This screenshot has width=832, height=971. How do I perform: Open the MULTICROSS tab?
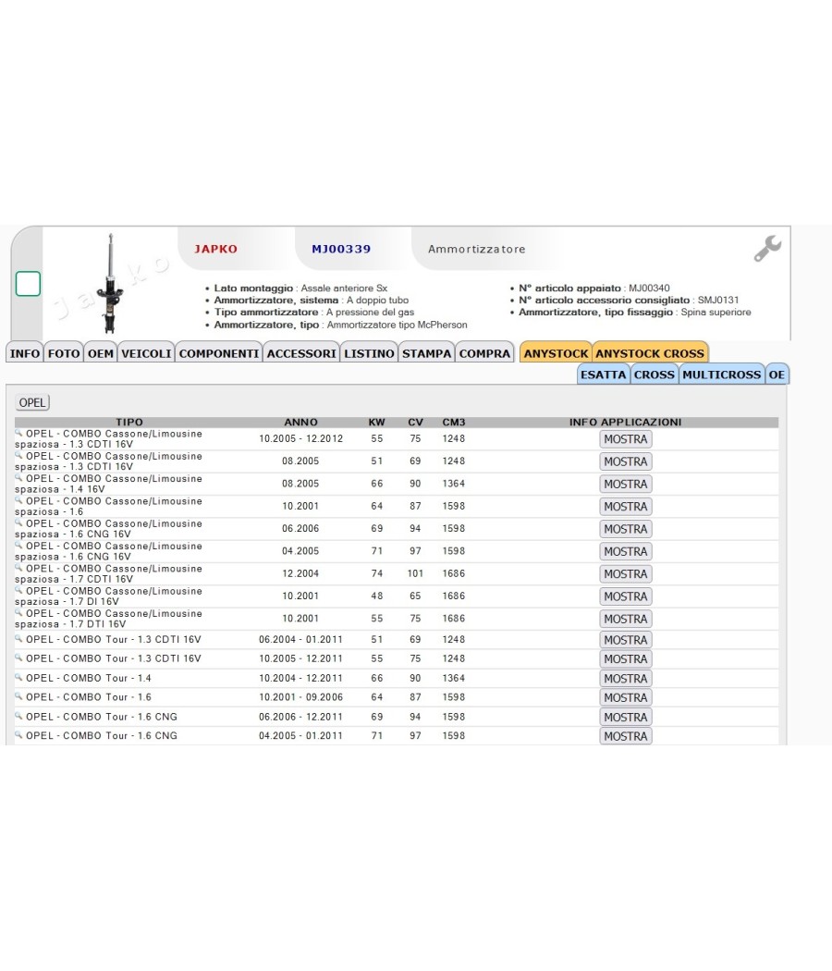coord(721,374)
